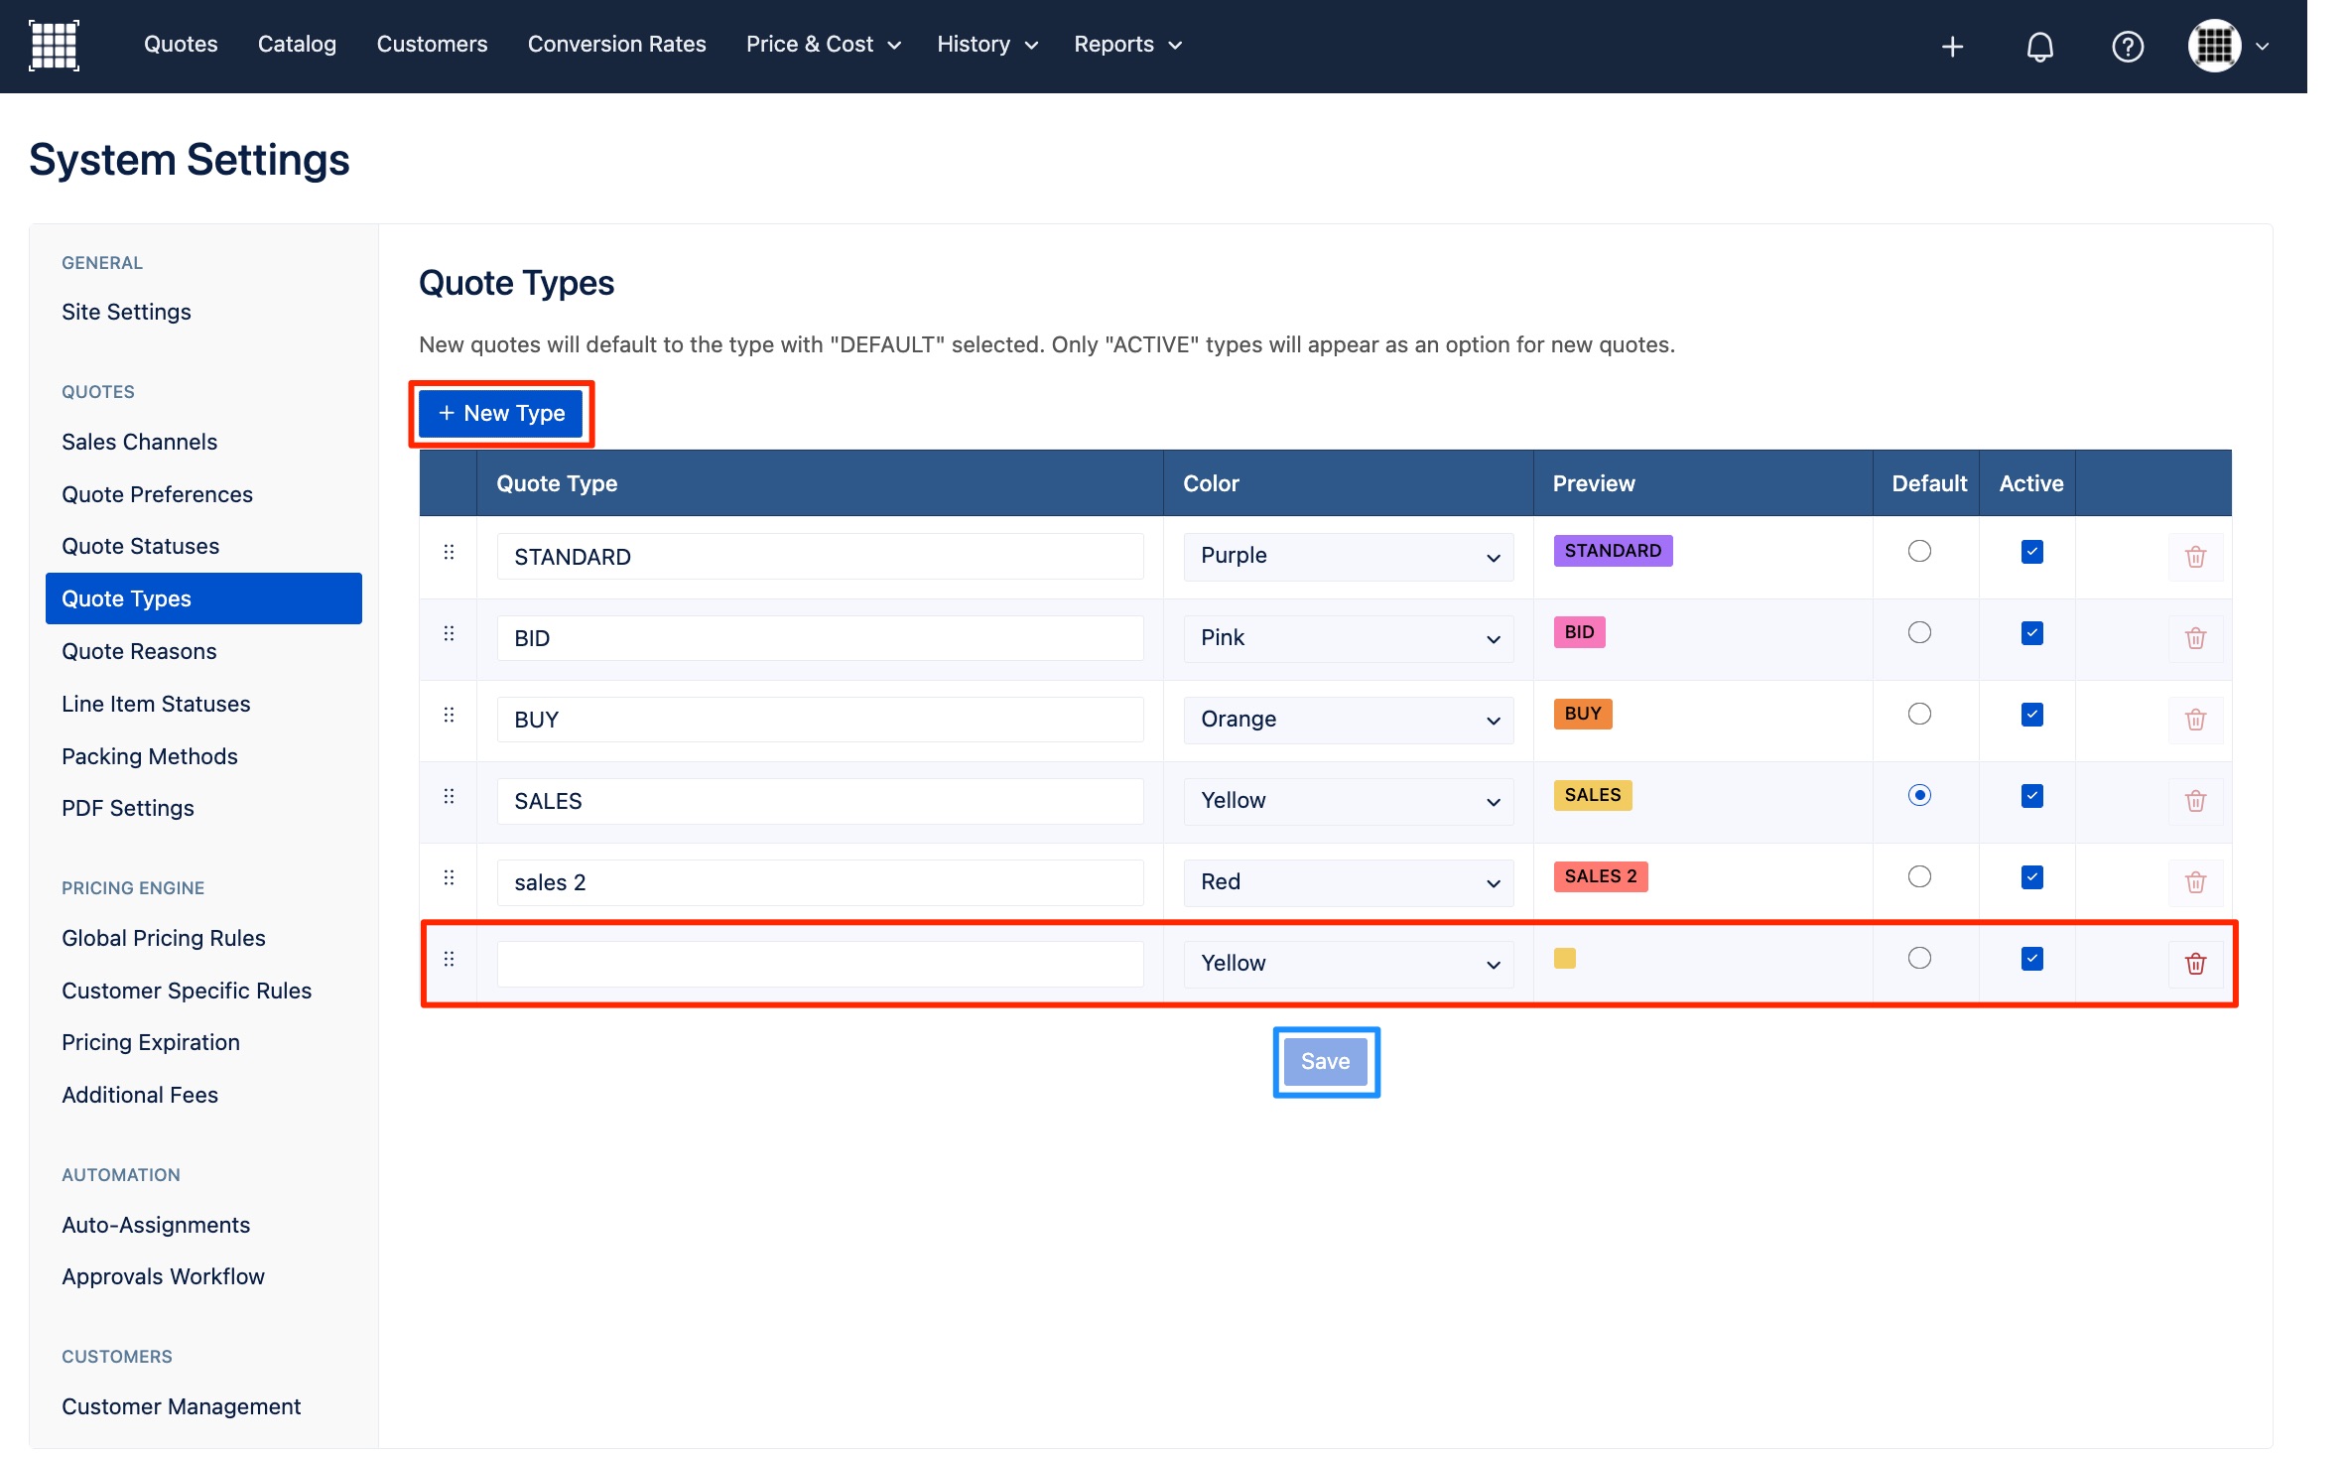Delete the SALES quote type

[x=2195, y=801]
